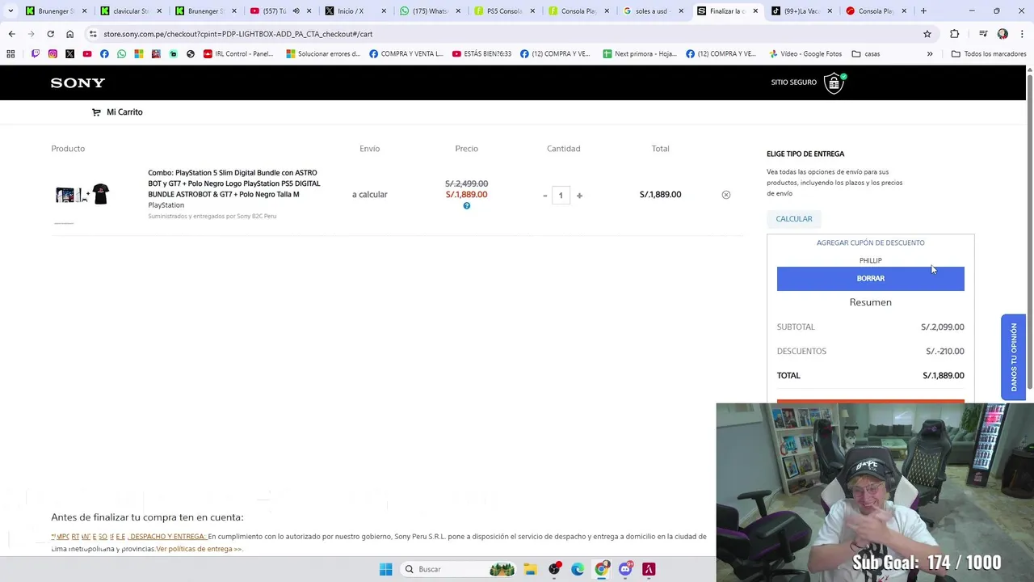This screenshot has height=582, width=1034.
Task: Click the browser Home icon
Action: point(69,34)
